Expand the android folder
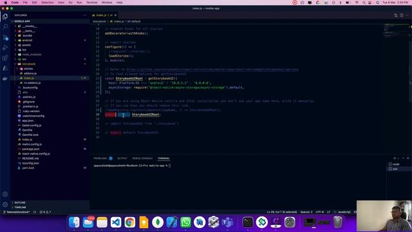 coord(27,40)
